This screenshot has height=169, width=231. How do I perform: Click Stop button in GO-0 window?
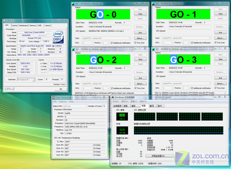[140, 14]
